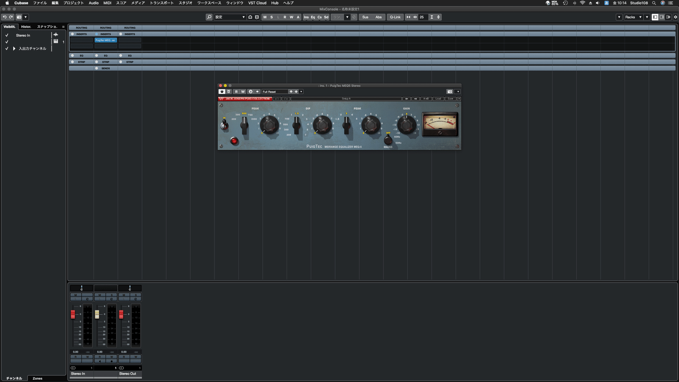Switch to the Zones tab

(37, 378)
